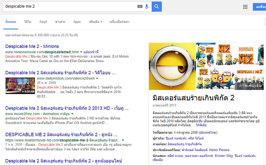Open the Despicable Me 2 - Minions result
This screenshot has height=165, width=266.
pos(32,46)
